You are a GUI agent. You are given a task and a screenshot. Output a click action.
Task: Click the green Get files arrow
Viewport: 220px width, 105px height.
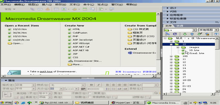185,34
